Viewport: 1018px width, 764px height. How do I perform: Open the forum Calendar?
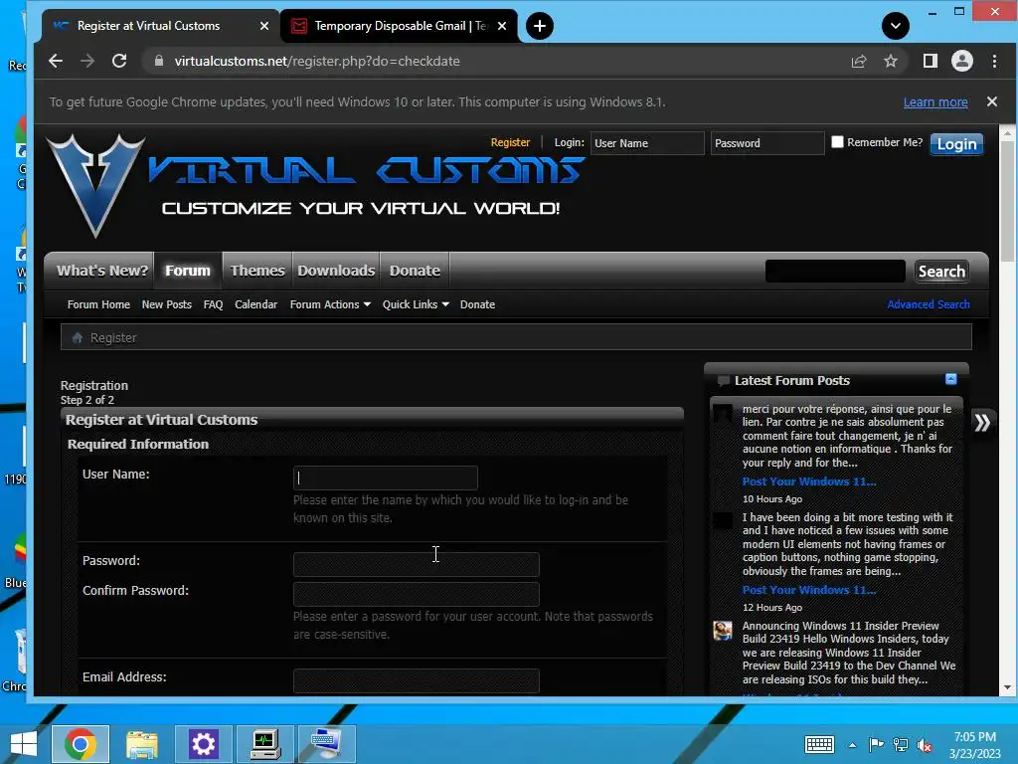tap(255, 304)
